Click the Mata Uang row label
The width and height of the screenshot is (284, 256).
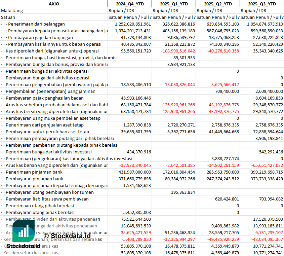click(x=12, y=10)
